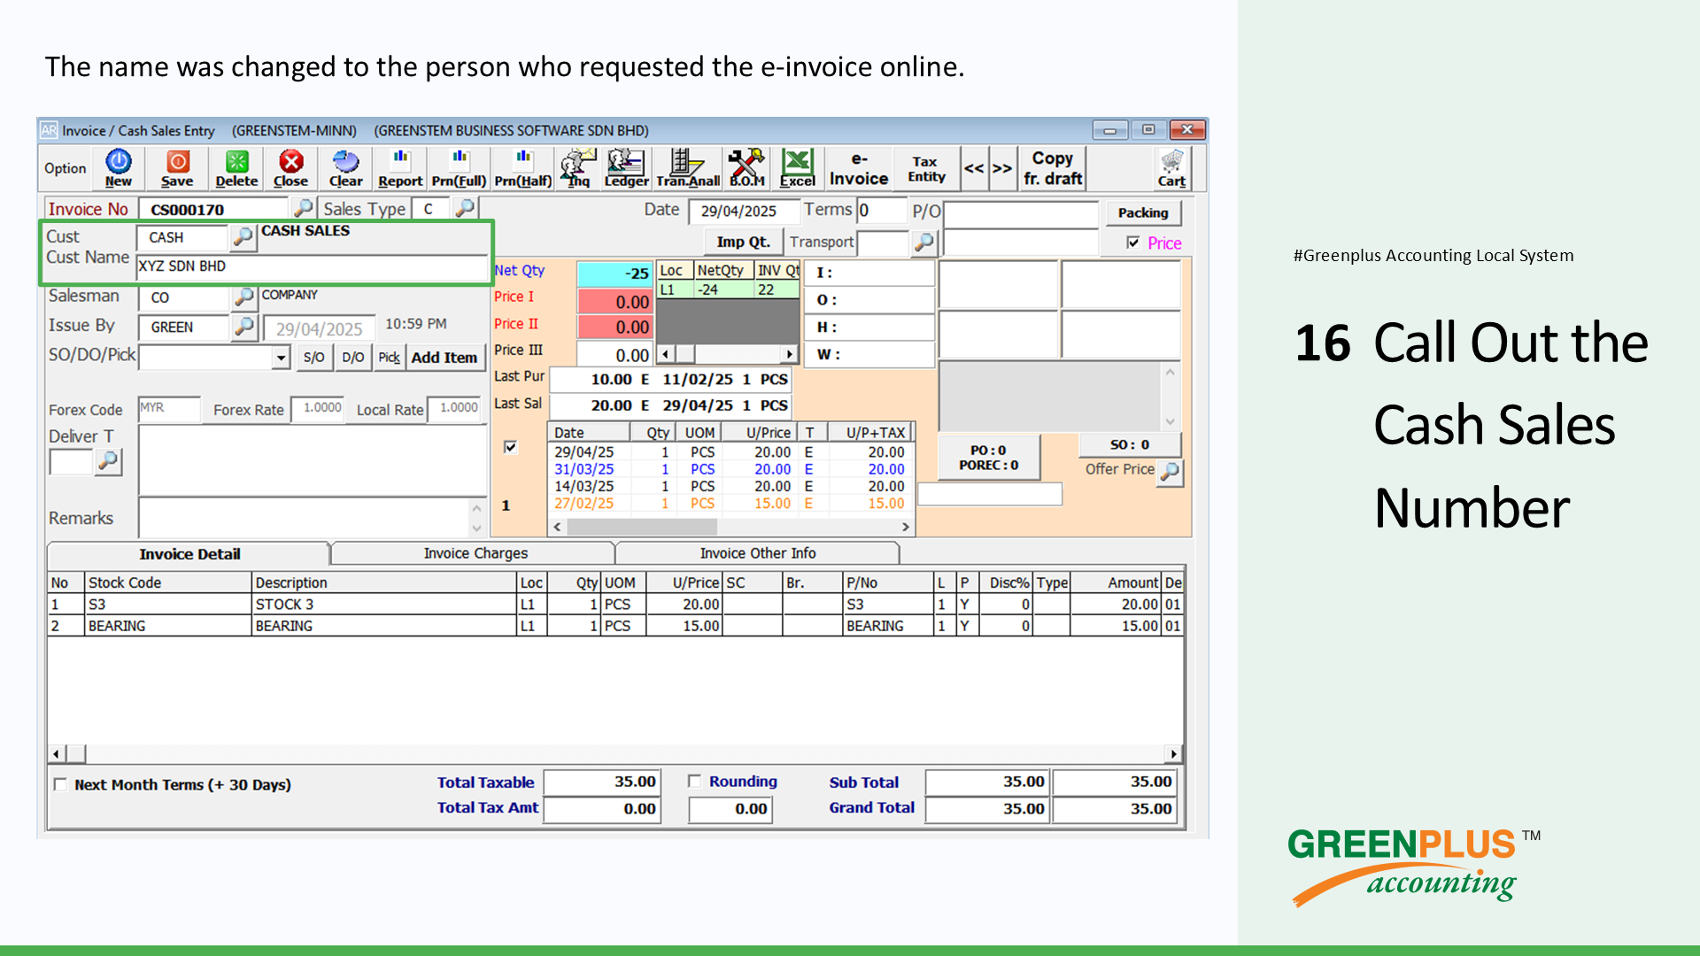Image resolution: width=1700 pixels, height=956 pixels.
Task: Click the Packing button
Action: [x=1142, y=213]
